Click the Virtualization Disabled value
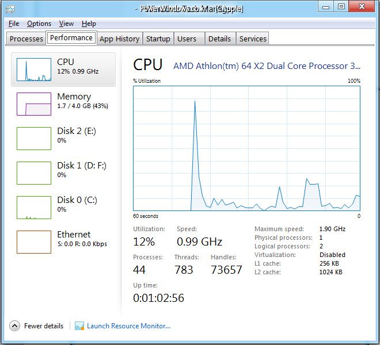This screenshot has width=380, height=345. click(x=332, y=255)
